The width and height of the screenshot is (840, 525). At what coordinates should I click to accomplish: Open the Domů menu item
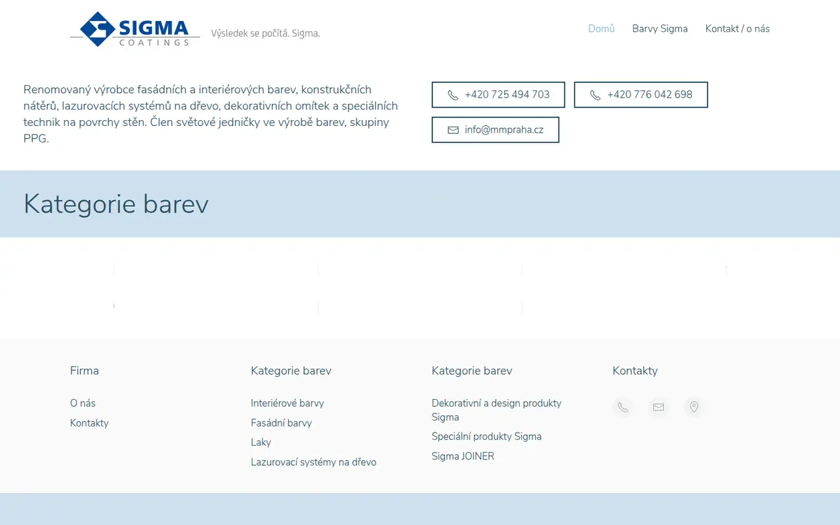click(601, 29)
